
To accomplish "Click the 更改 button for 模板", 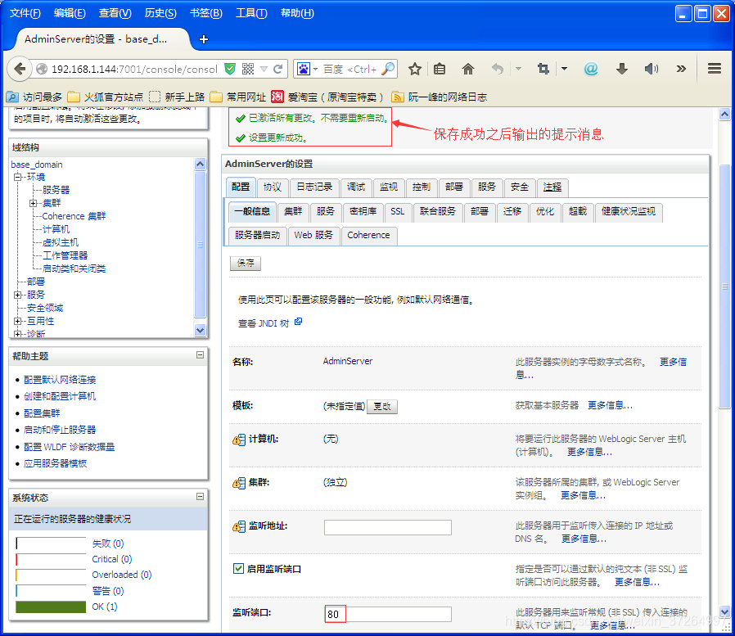I will click(382, 406).
